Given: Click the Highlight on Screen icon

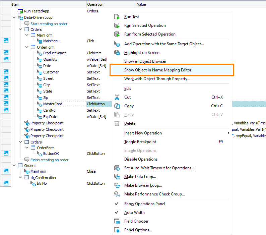Looking at the screenshot, I should coord(117,53).
